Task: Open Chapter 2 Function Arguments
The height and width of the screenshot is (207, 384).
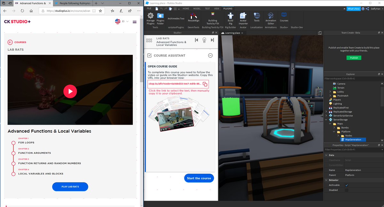Action: (35, 153)
